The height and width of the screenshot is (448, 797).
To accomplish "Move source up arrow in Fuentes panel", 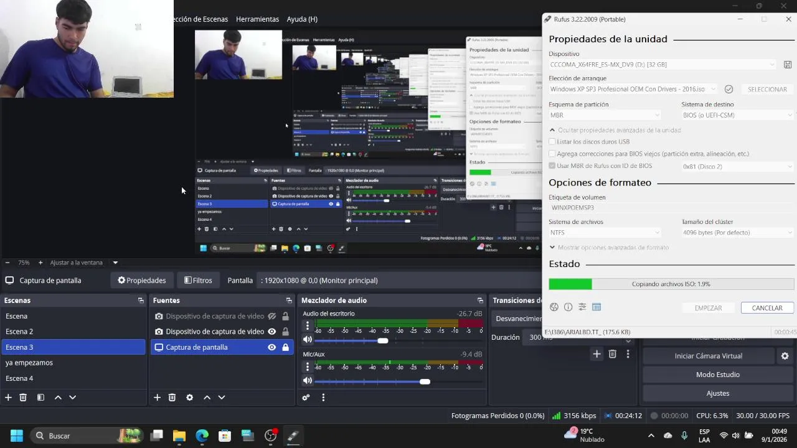I will (x=207, y=397).
